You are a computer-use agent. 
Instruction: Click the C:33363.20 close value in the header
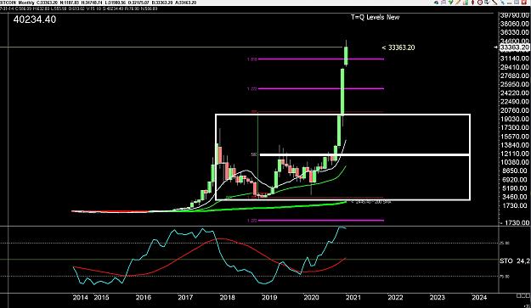click(x=48, y=3)
